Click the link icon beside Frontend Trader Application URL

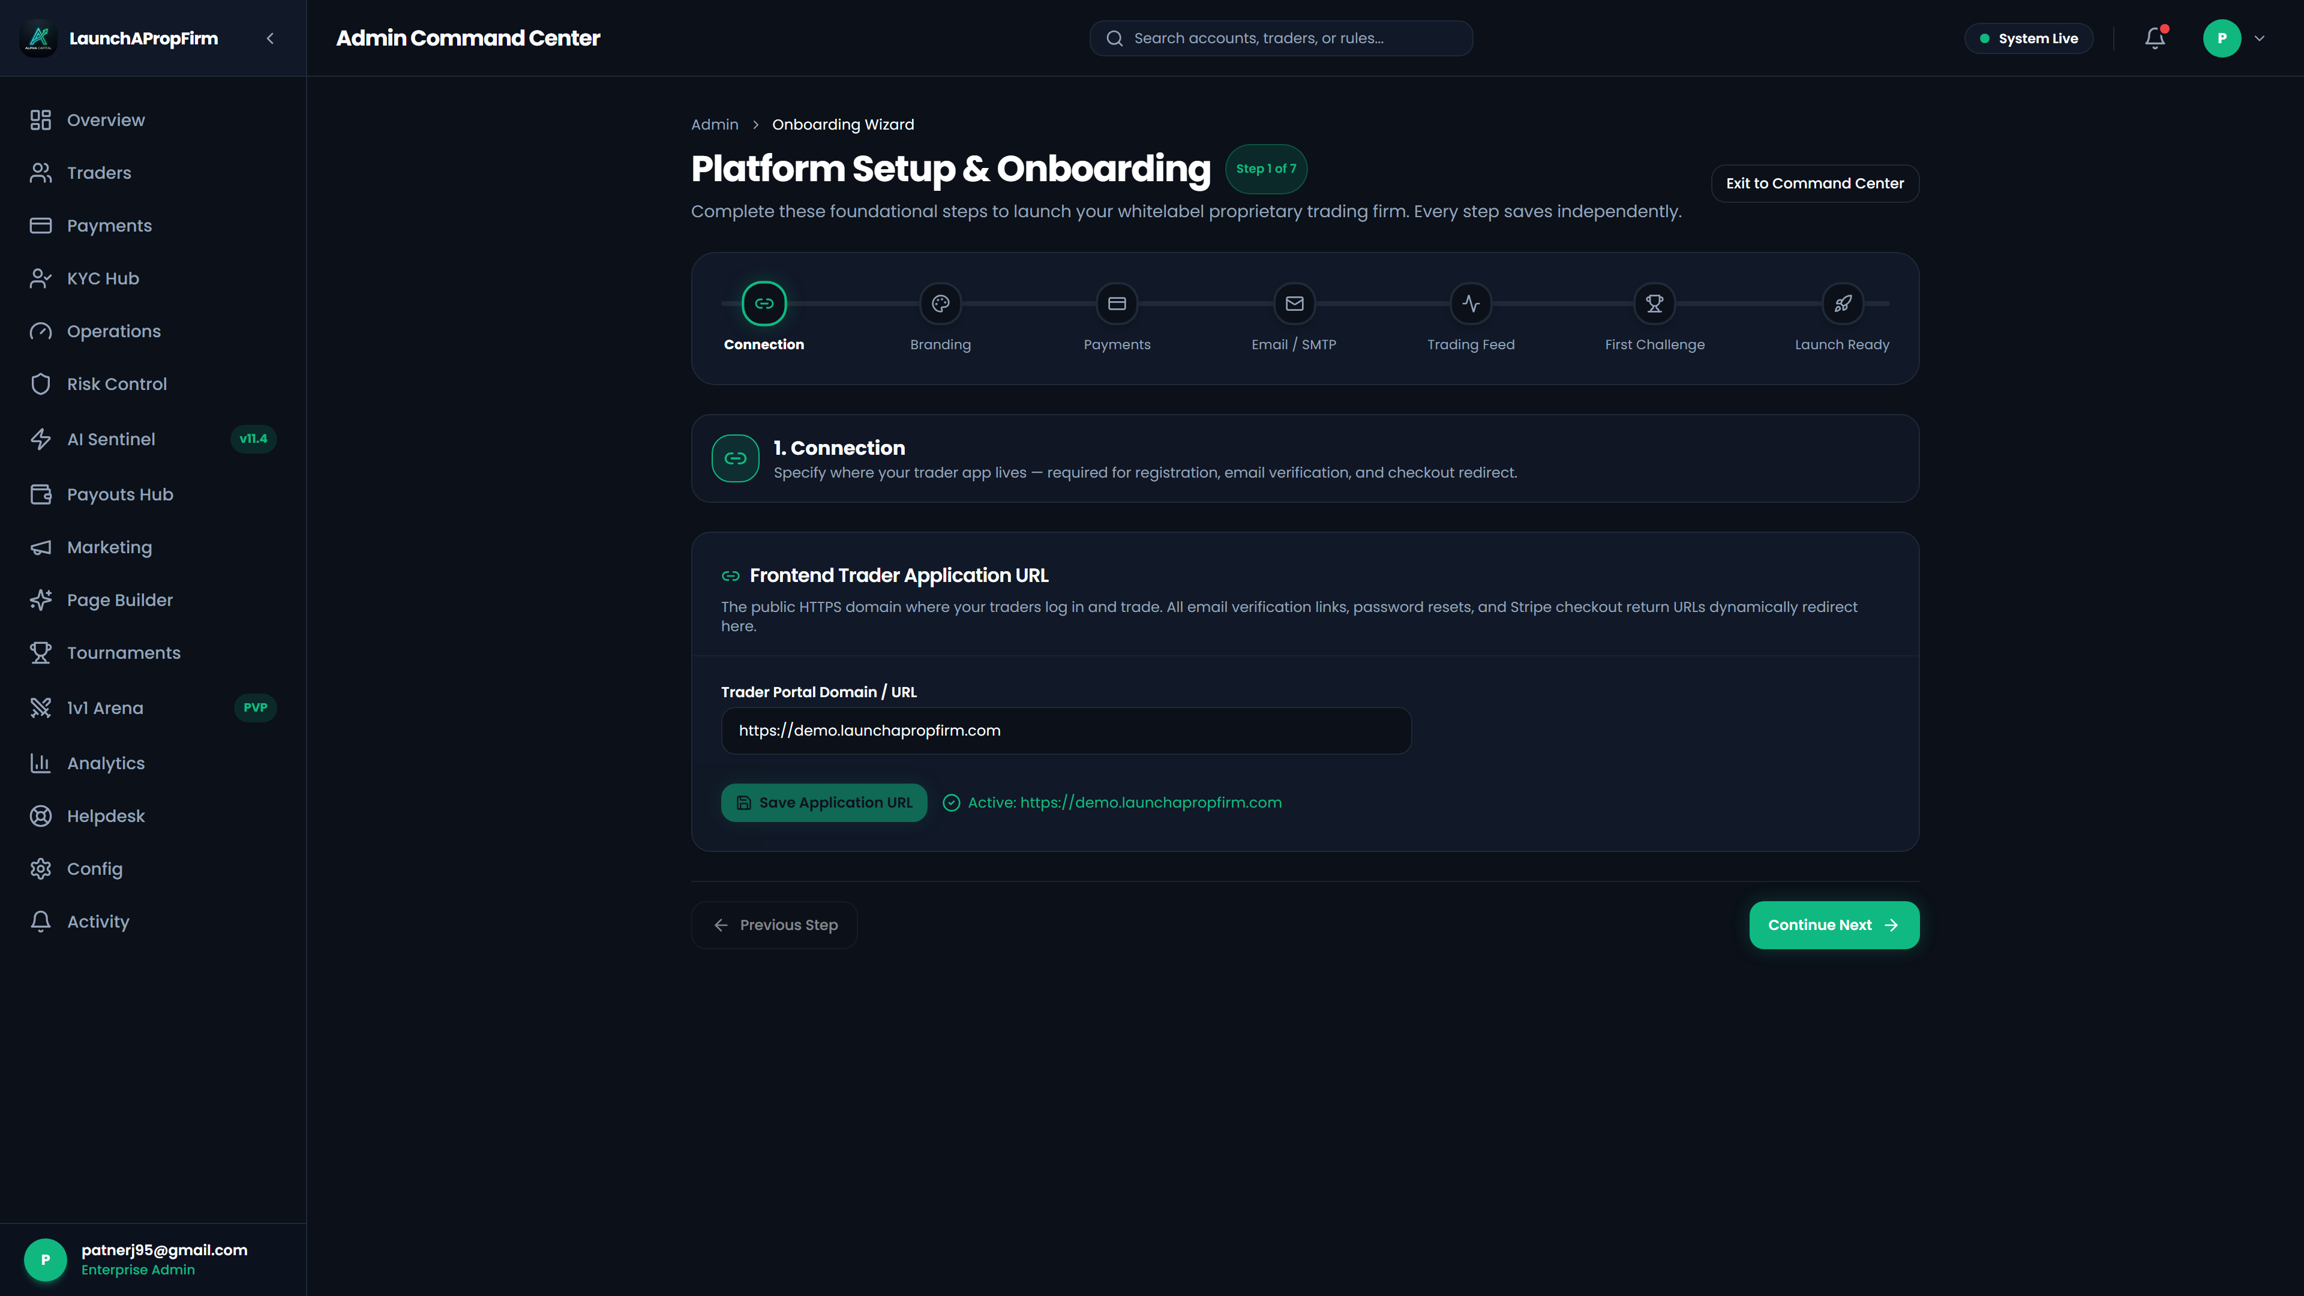click(x=731, y=576)
